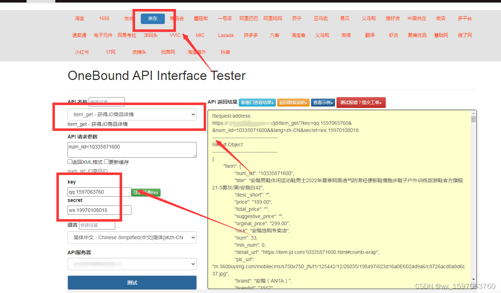Select the 货捕头 platform link
The image size is (501, 293).
[x=139, y=52]
